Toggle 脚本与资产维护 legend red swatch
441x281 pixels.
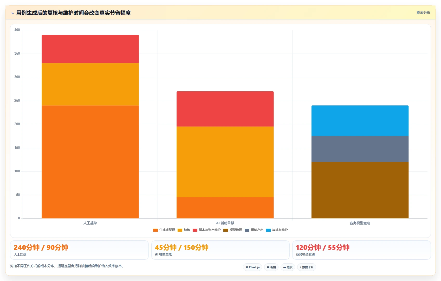point(195,230)
